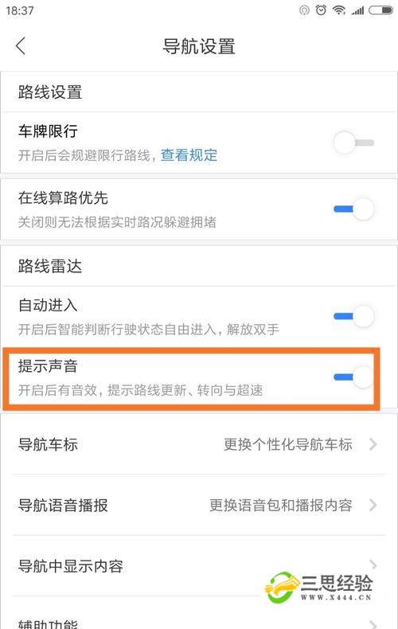This screenshot has width=398, height=629.
Task: Toggle the 提示声音 switch
Action: (354, 377)
